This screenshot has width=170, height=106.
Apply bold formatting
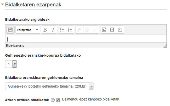coord(45,30)
